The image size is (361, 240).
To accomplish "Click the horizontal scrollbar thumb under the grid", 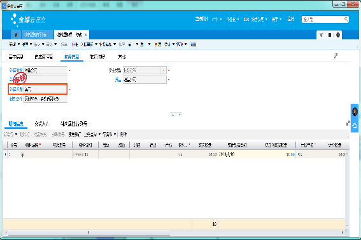I will click(88, 232).
